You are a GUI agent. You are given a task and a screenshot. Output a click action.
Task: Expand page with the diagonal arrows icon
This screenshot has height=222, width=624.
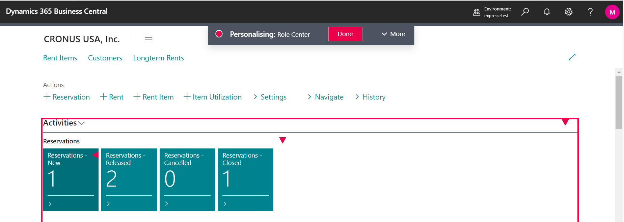click(572, 57)
